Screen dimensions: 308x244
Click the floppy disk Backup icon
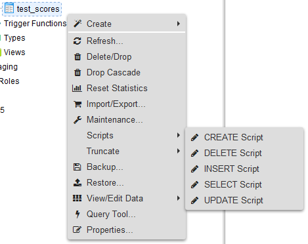pyautogui.click(x=77, y=167)
